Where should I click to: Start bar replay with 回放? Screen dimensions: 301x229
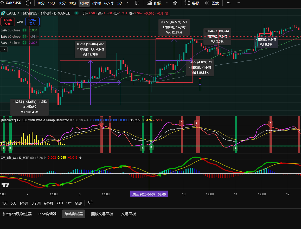pos(212,3)
